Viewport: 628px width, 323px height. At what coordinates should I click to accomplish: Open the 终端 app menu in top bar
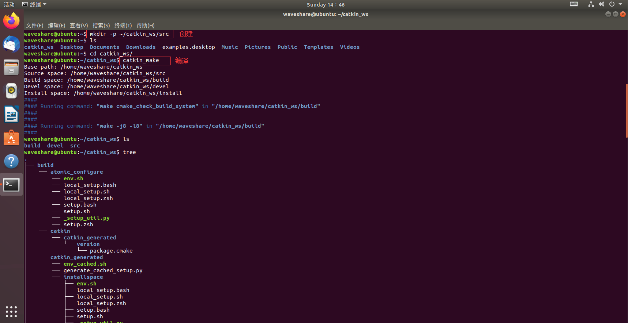(34, 4)
